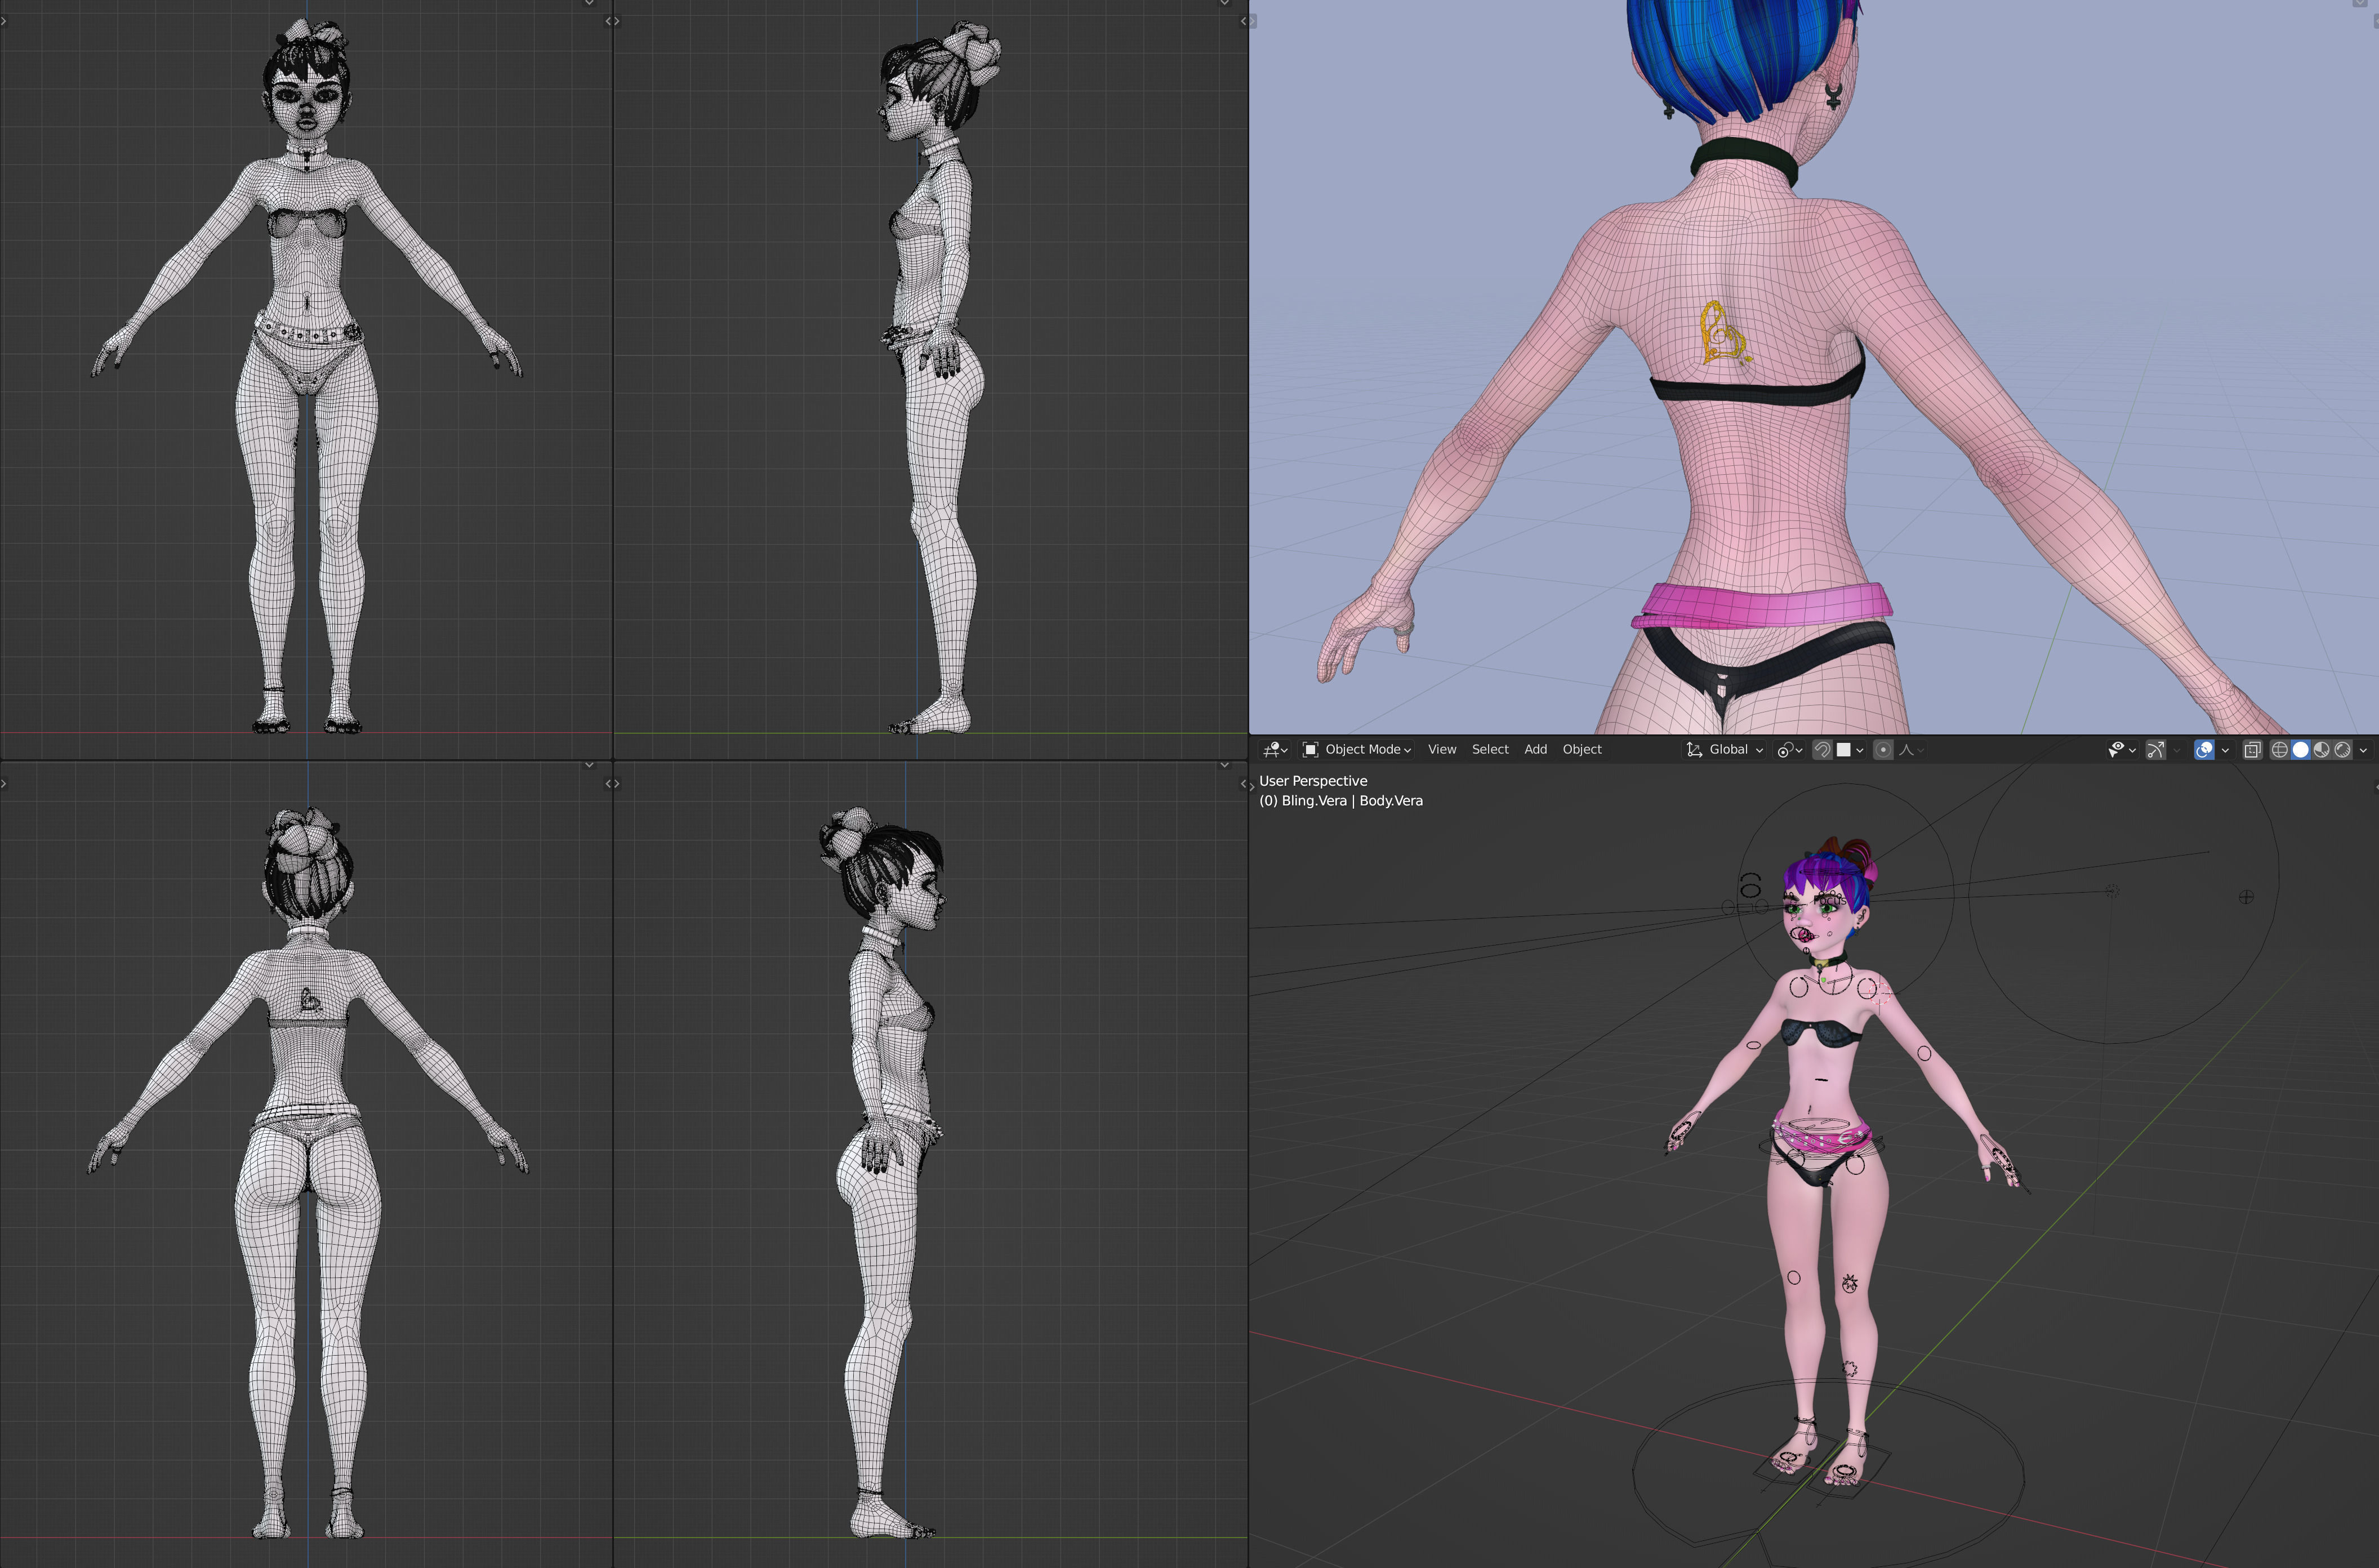
Task: Open the Select menu
Action: tap(1489, 750)
